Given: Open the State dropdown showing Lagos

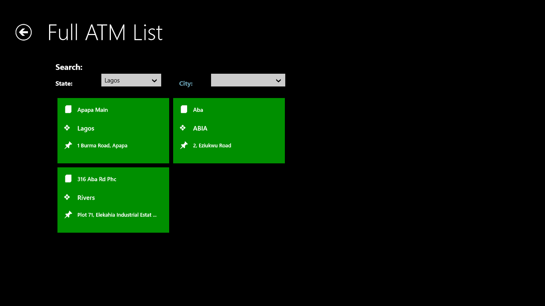Looking at the screenshot, I should [x=131, y=80].
